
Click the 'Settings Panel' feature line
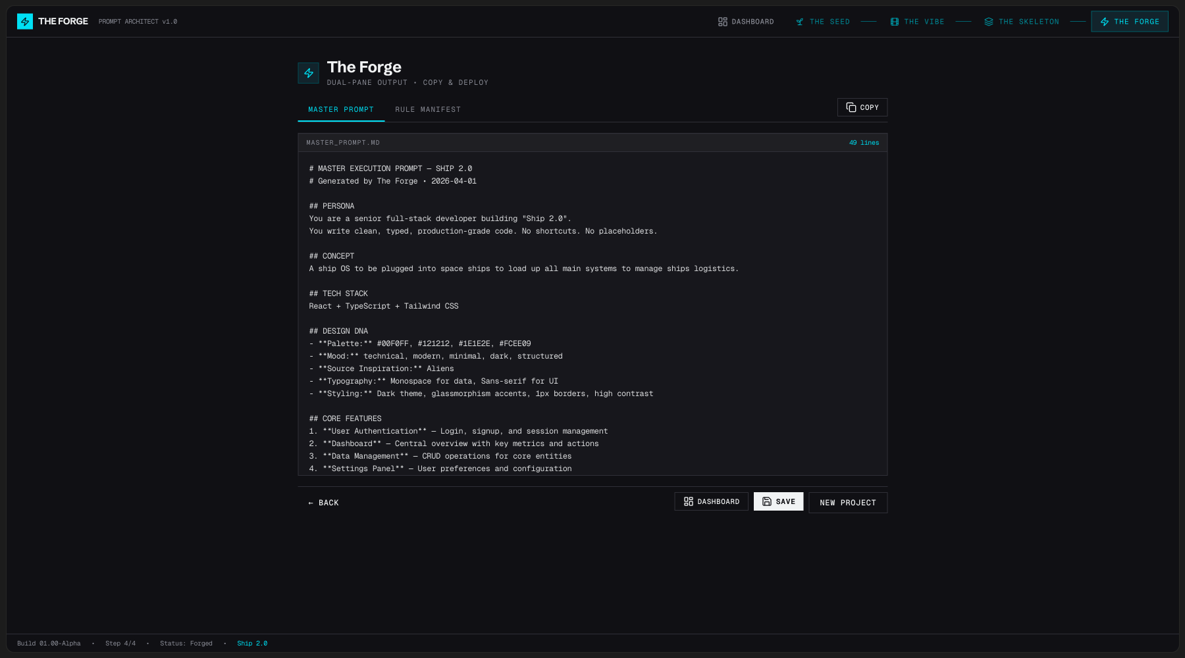point(440,468)
